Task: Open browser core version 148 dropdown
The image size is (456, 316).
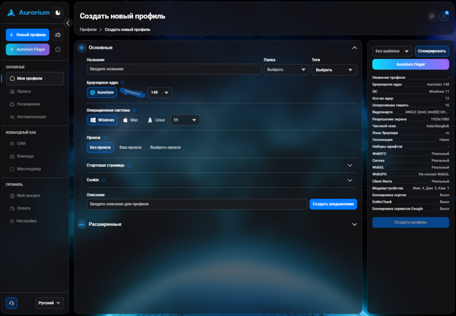Action: [x=160, y=93]
